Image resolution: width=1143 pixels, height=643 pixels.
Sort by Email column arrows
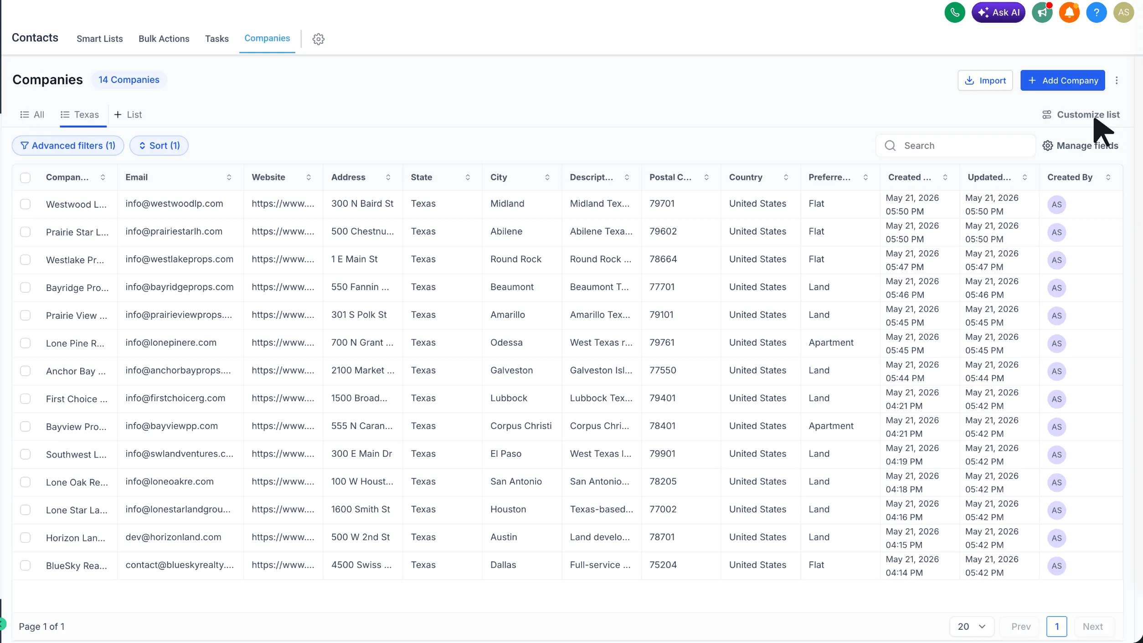[x=229, y=178]
